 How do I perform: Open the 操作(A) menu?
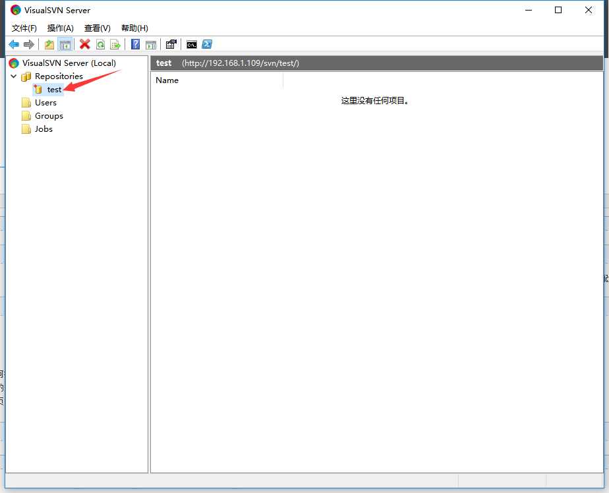click(x=60, y=28)
